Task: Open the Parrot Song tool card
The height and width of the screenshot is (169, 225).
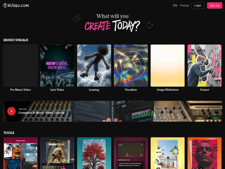Action: [x=57, y=153]
